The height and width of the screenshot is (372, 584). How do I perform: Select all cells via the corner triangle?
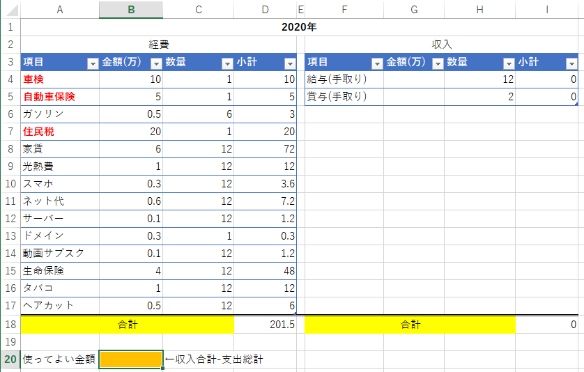coord(11,10)
